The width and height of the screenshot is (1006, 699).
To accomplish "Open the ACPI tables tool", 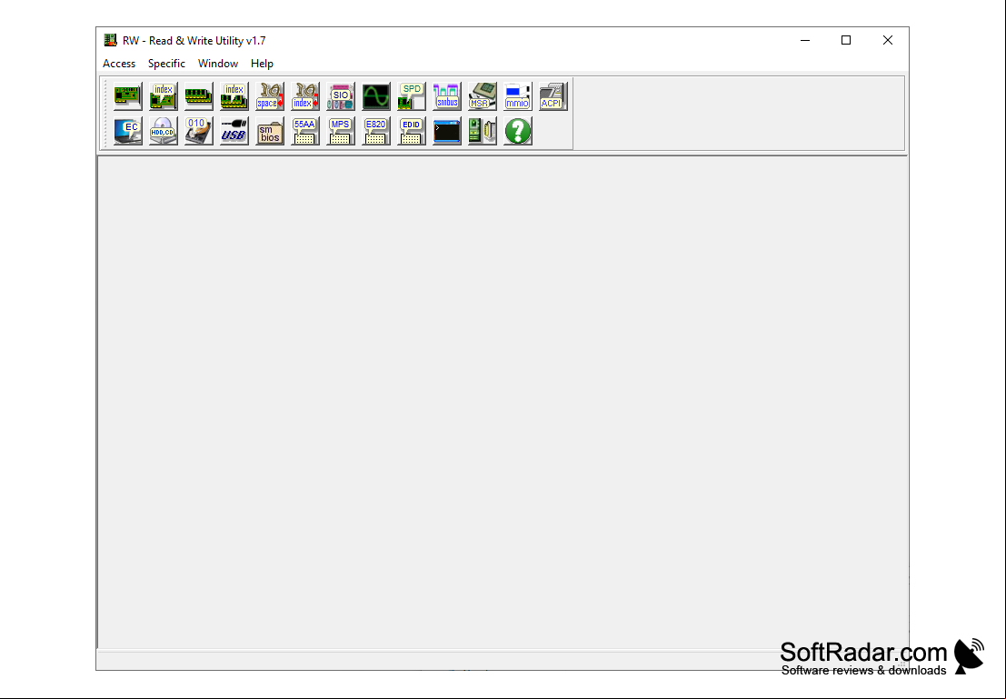I will (x=553, y=96).
